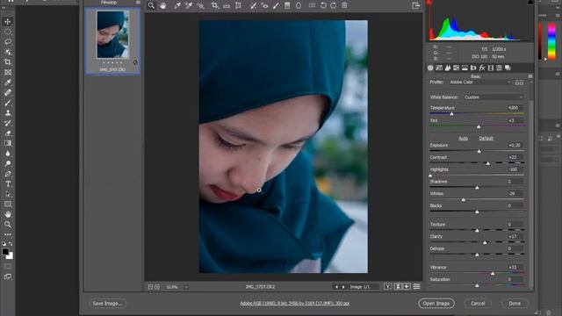562x316 pixels.
Task: Rotate image clockwise
Action: (x=334, y=5)
